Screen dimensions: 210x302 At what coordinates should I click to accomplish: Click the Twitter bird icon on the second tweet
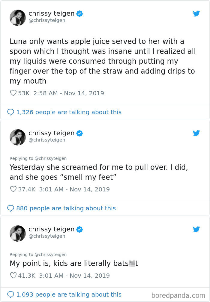(x=196, y=133)
